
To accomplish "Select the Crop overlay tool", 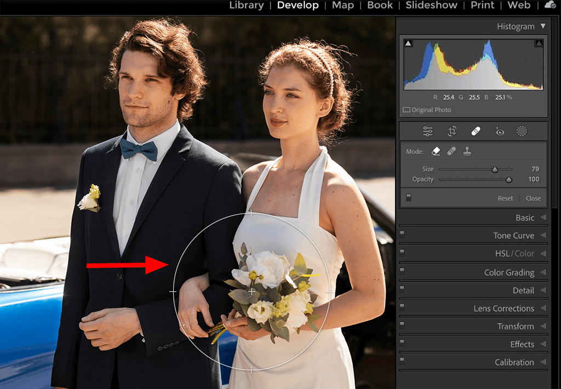I will pyautogui.click(x=452, y=132).
